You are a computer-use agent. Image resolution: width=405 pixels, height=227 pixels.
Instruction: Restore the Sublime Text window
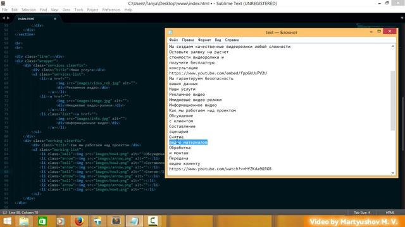(x=387, y=3)
